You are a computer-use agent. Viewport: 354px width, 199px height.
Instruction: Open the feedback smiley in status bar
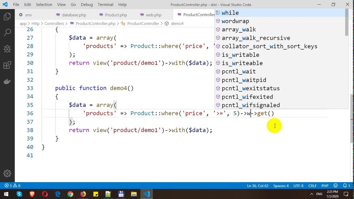(336, 186)
